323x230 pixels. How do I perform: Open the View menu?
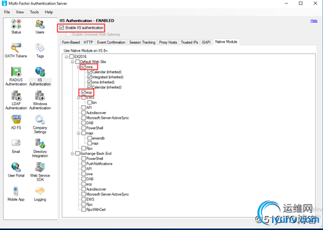(20, 12)
